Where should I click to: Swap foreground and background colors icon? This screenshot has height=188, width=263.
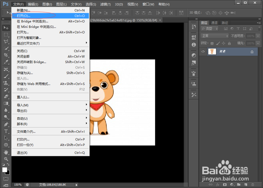click(8, 164)
